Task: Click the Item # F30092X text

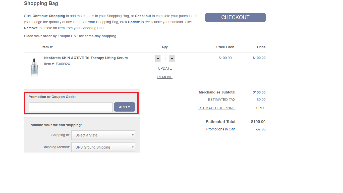Action: pyautogui.click(x=57, y=64)
